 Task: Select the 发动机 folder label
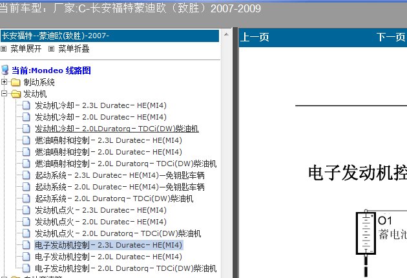[35, 94]
